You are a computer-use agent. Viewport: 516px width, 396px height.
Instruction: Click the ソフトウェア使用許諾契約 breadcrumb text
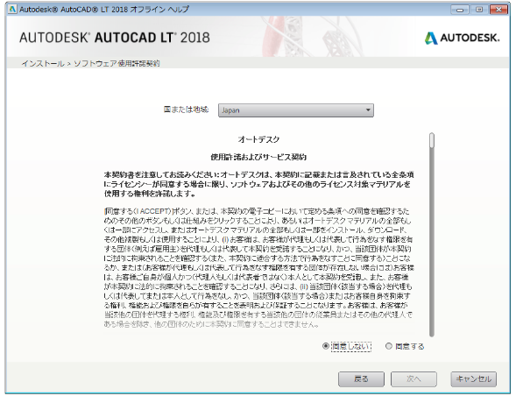(x=117, y=64)
